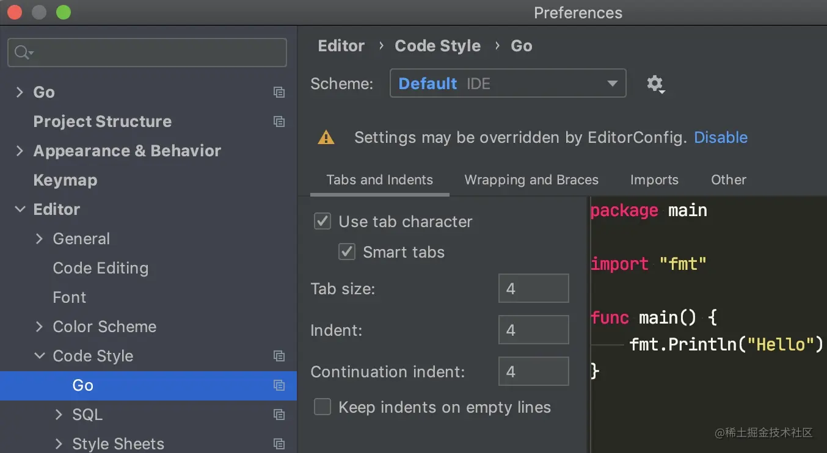The image size is (827, 453).
Task: Click the EditorConfig warning triangle icon
Action: click(326, 137)
